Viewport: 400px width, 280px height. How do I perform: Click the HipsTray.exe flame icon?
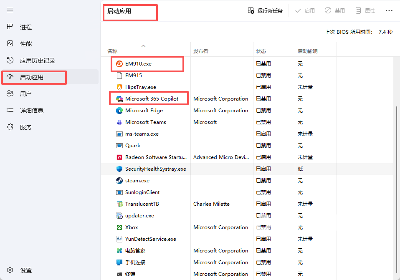point(119,87)
